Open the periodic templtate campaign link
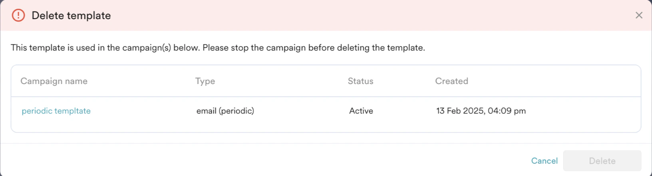Image resolution: width=652 pixels, height=176 pixels. [x=56, y=111]
